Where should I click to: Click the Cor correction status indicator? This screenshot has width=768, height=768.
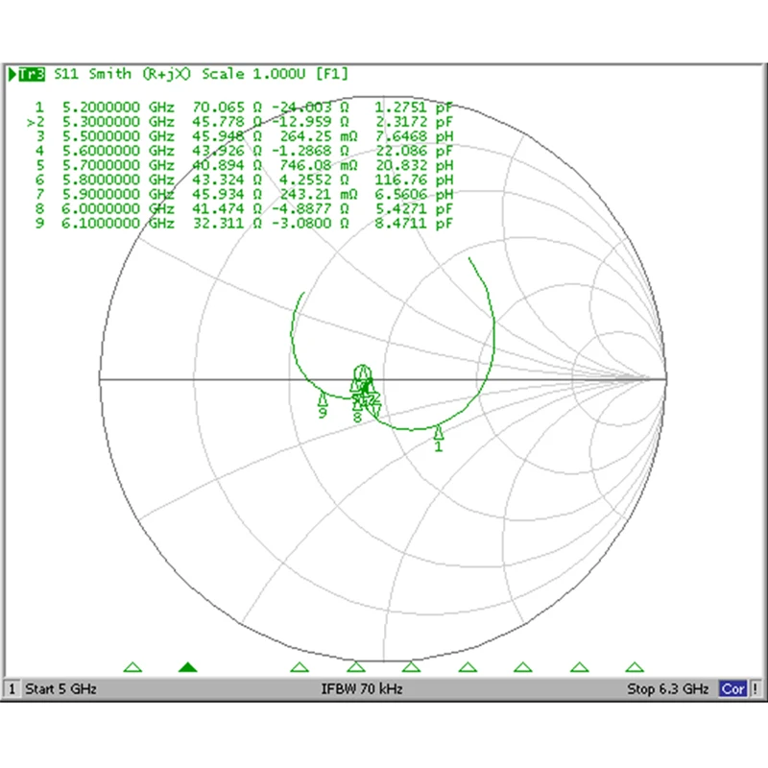point(732,688)
